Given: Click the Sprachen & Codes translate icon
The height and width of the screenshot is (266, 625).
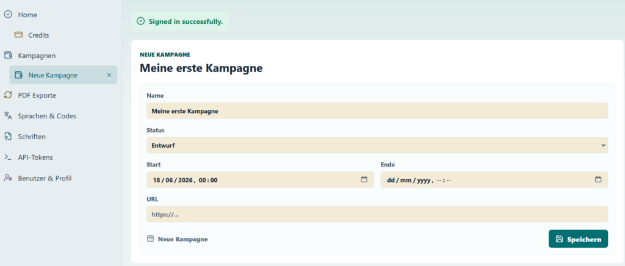Looking at the screenshot, I should 8,115.
